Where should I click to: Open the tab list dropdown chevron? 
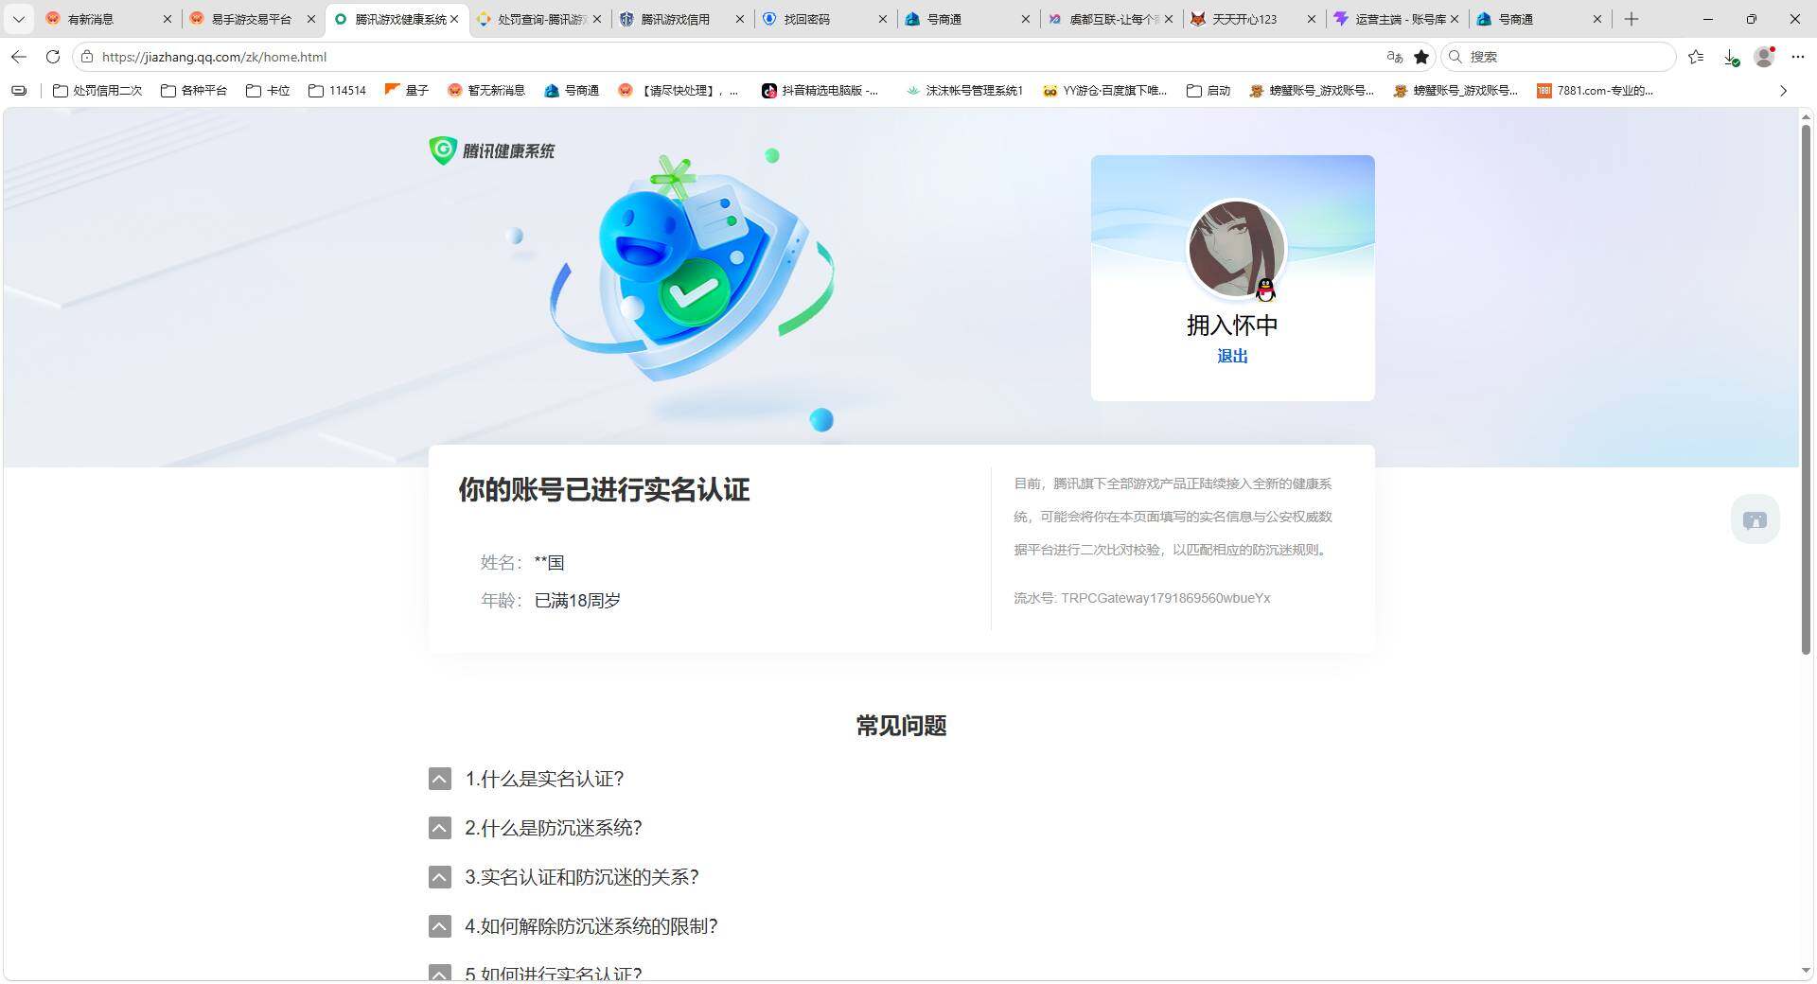tap(19, 19)
